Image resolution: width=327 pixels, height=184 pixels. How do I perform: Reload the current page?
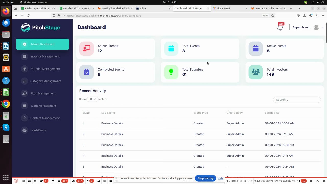(x=28, y=16)
